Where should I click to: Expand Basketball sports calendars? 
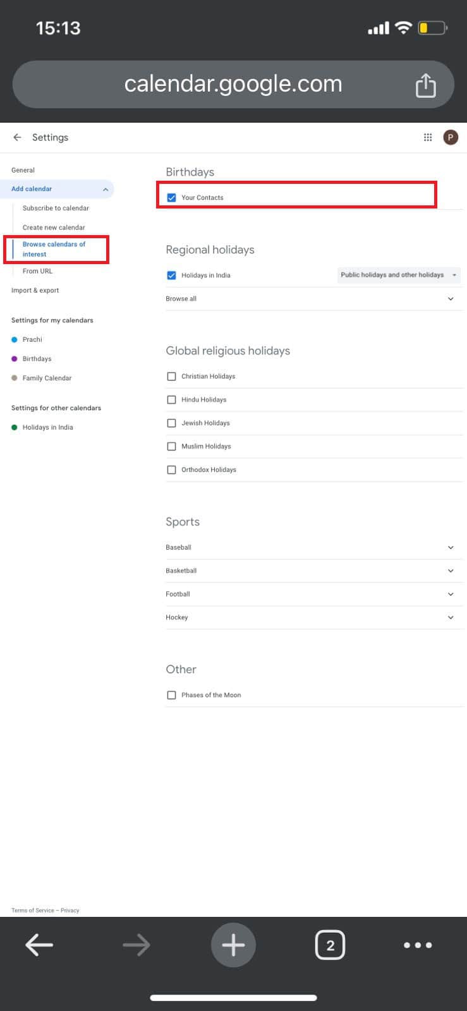[314, 571]
